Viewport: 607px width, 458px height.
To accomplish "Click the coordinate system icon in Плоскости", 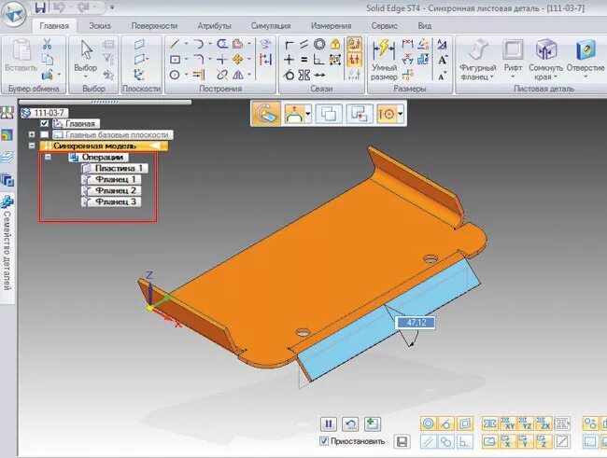I will pos(139,75).
